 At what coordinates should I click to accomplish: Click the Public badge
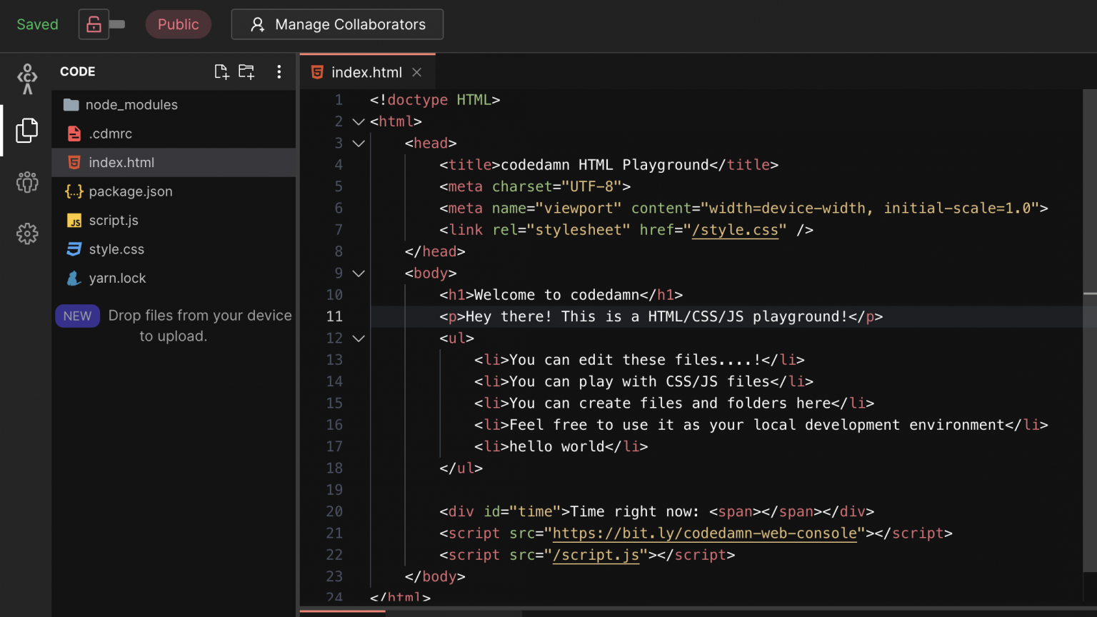tap(178, 24)
